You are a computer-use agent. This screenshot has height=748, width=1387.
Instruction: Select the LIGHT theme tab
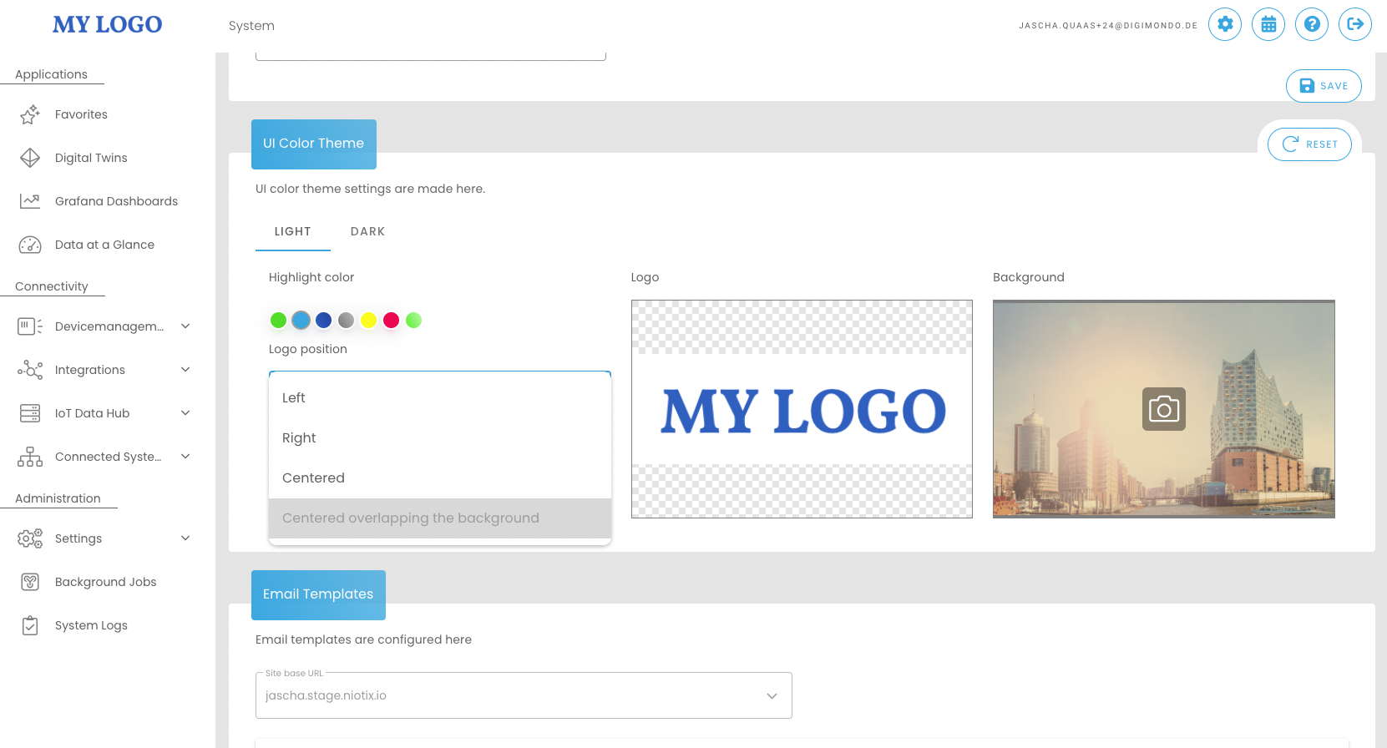[x=292, y=231]
